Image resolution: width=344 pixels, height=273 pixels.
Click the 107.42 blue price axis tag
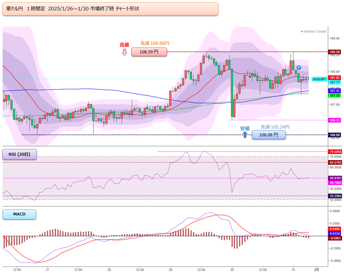pyautogui.click(x=335, y=91)
